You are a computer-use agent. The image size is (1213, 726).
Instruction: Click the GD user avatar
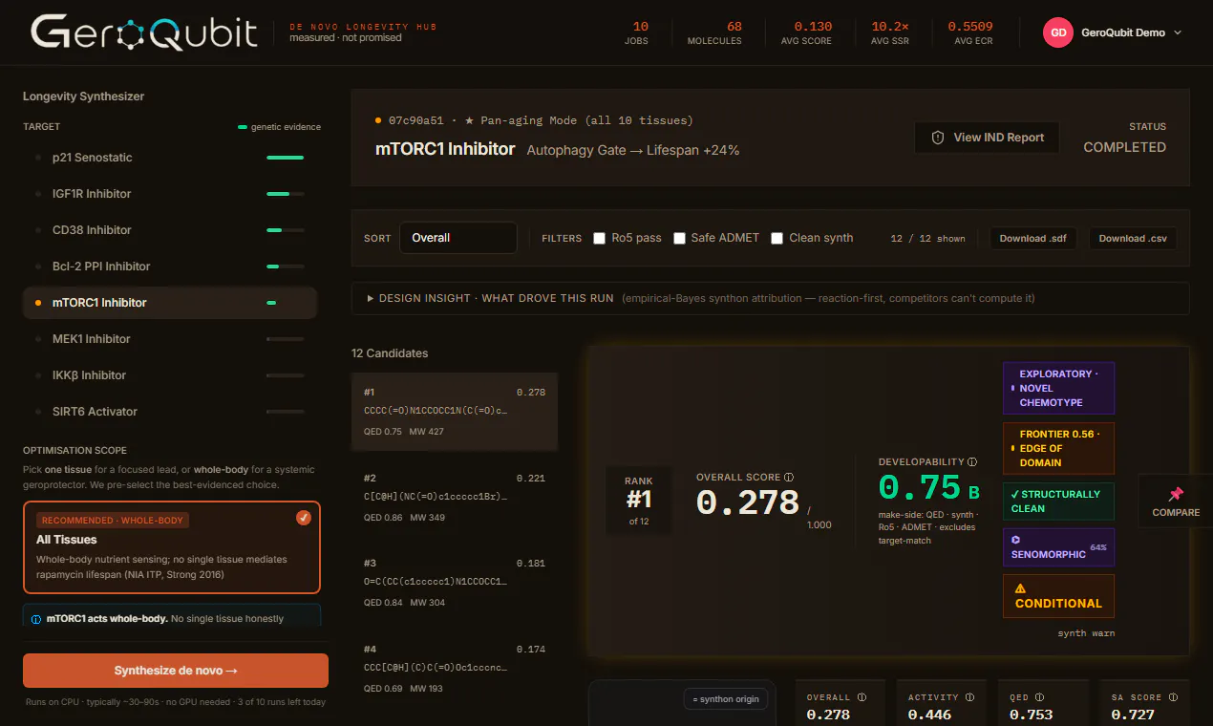point(1058,32)
